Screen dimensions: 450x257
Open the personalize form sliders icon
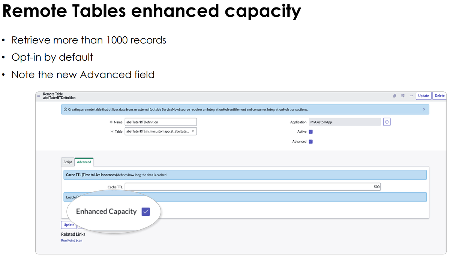(x=403, y=96)
